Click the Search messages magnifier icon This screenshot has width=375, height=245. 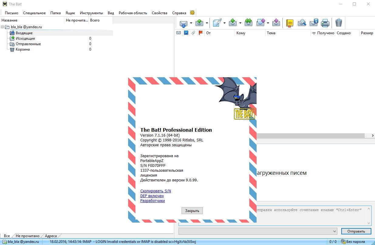(x=302, y=23)
